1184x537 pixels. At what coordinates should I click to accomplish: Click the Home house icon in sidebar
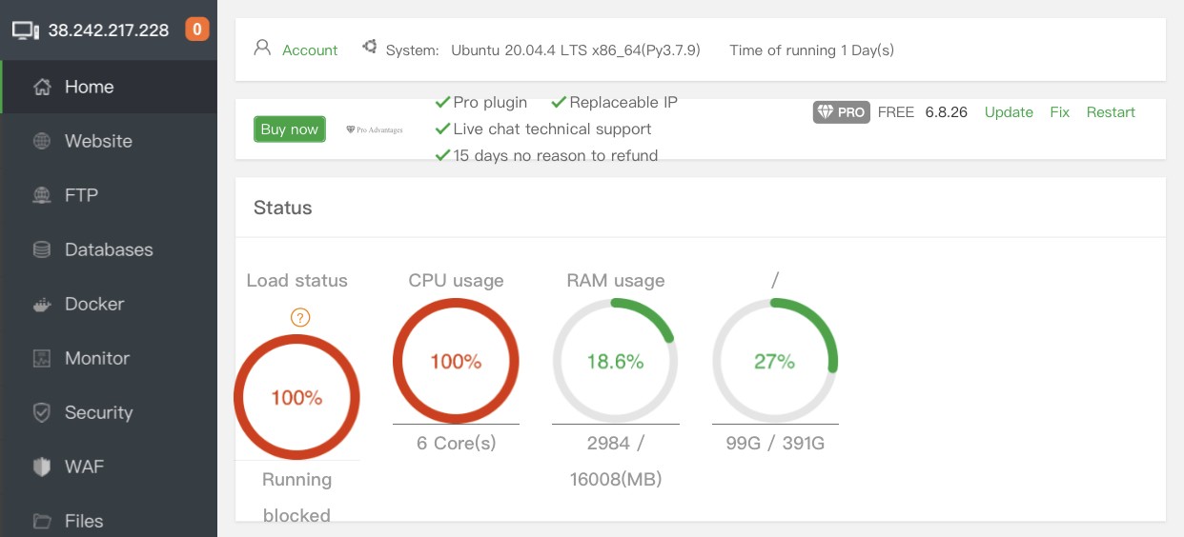point(42,88)
